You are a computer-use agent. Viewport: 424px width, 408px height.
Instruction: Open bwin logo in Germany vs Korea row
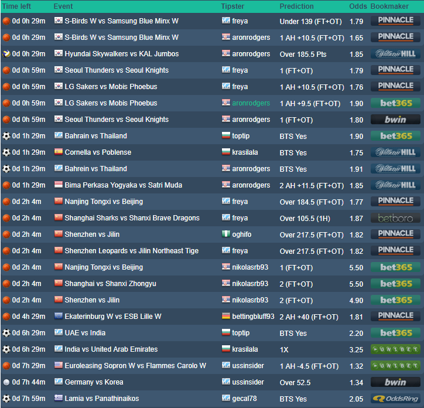[395, 382]
